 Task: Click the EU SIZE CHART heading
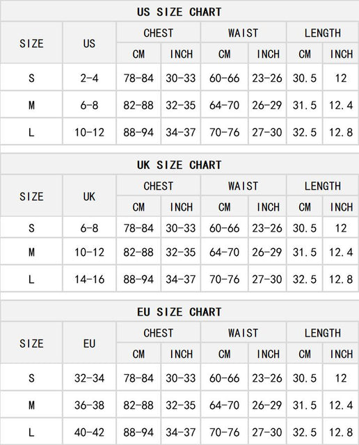coord(179,312)
